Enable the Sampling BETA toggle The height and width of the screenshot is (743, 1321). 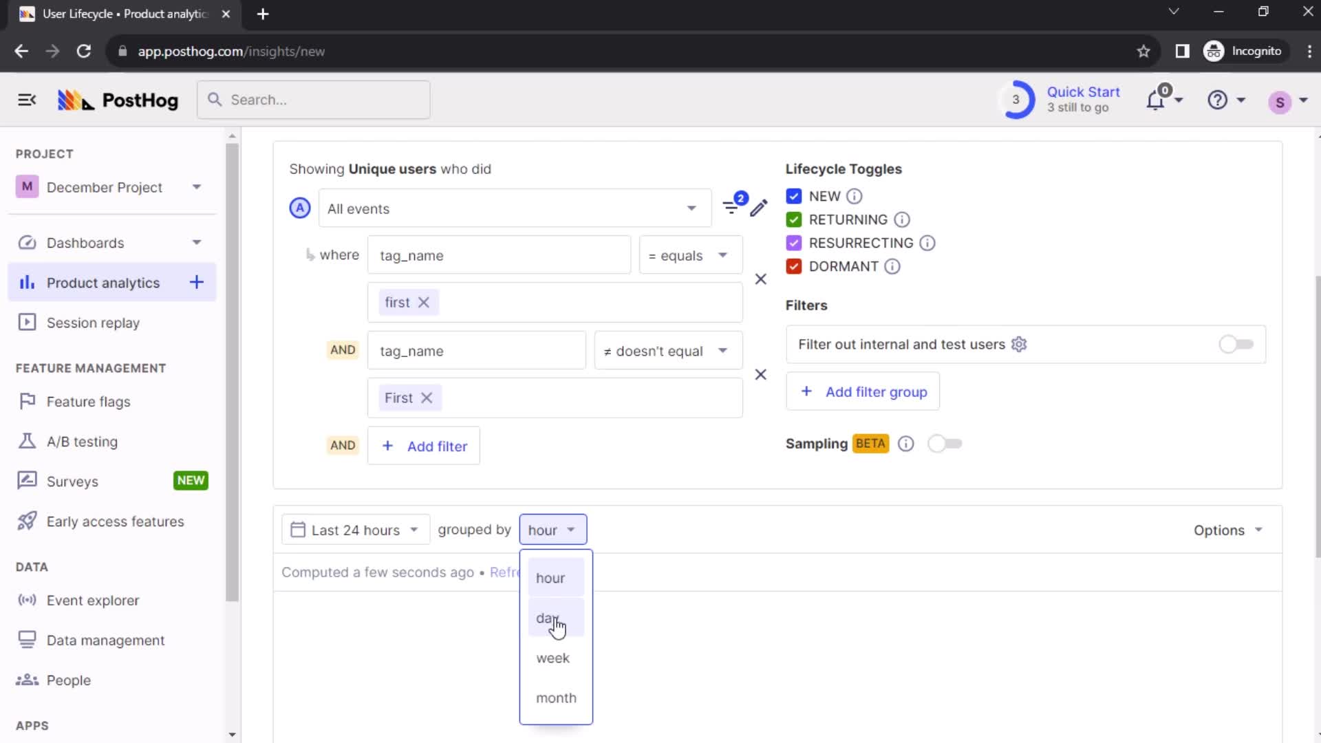pyautogui.click(x=945, y=444)
